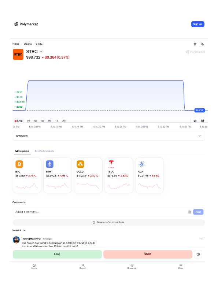Open the order panel layout icon
218x282 pixels.
coord(198,254)
